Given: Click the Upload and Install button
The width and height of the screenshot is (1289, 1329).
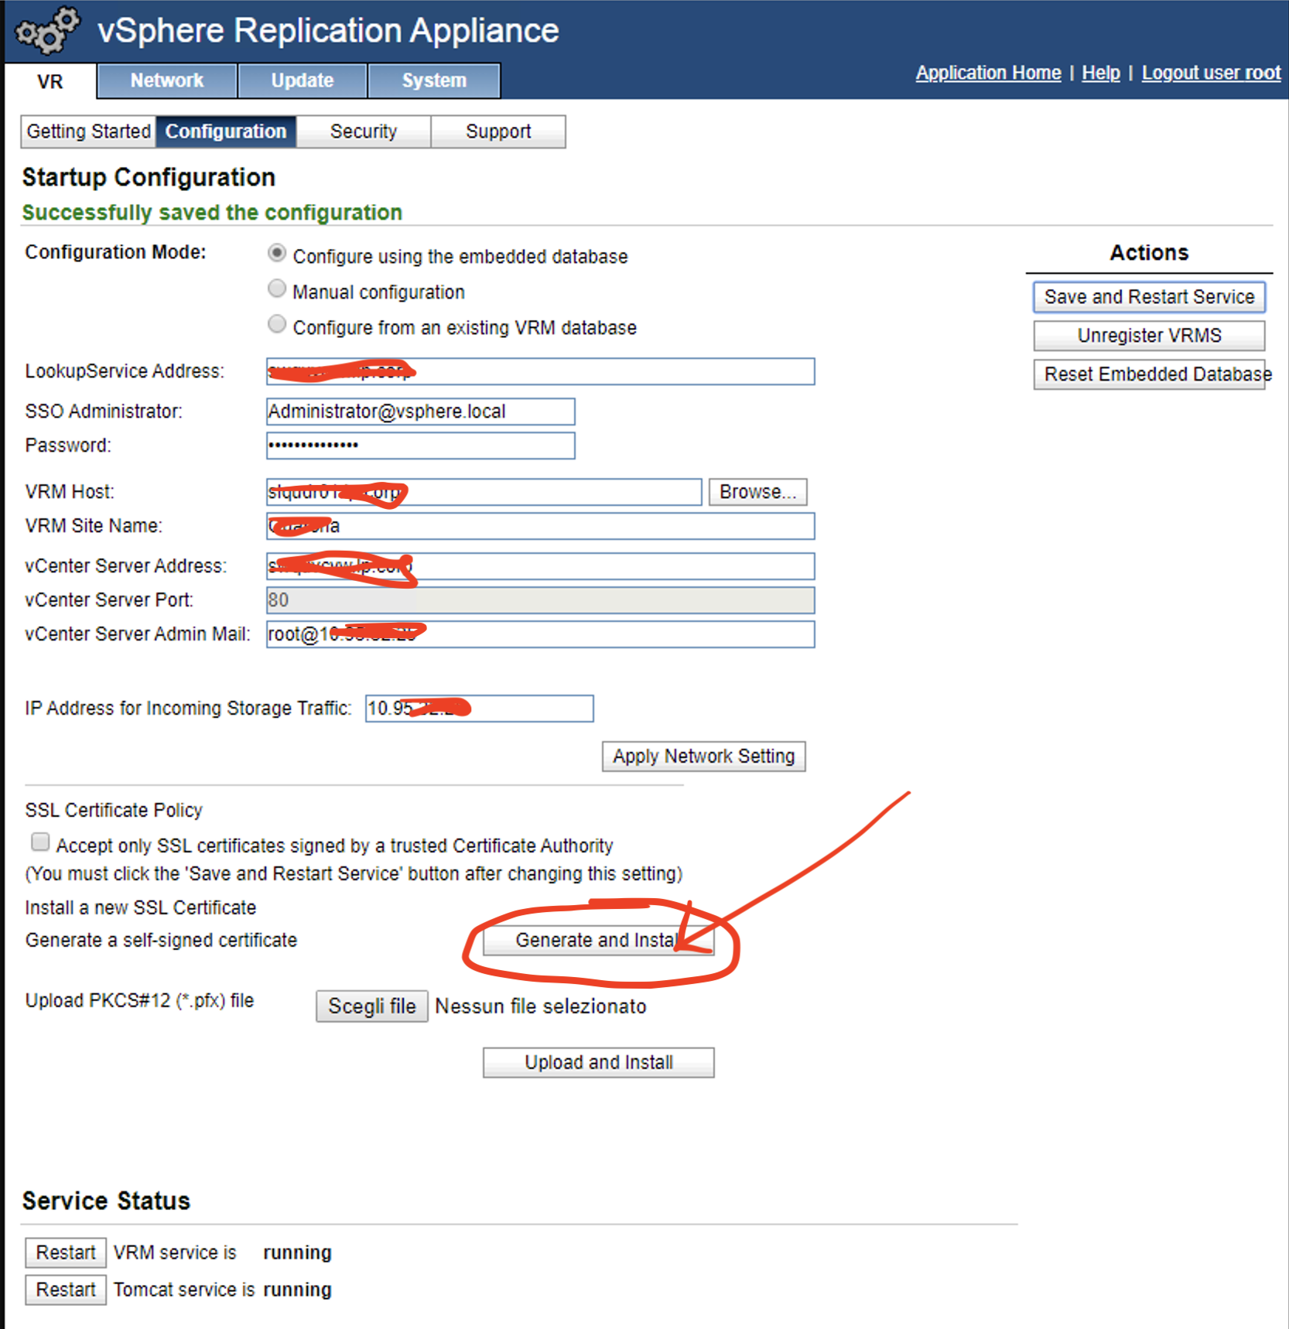Looking at the screenshot, I should pos(598,1062).
